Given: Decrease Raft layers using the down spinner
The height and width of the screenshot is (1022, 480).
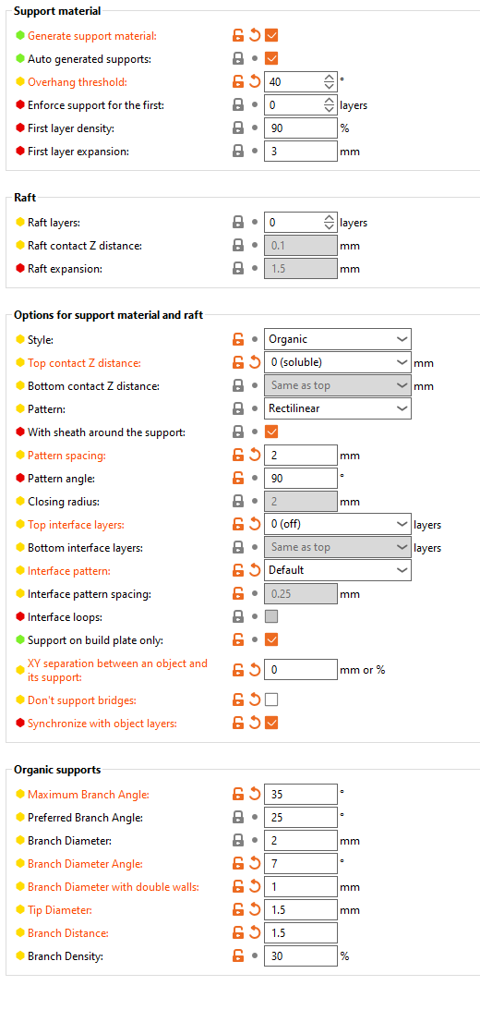Looking at the screenshot, I should tap(329, 226).
